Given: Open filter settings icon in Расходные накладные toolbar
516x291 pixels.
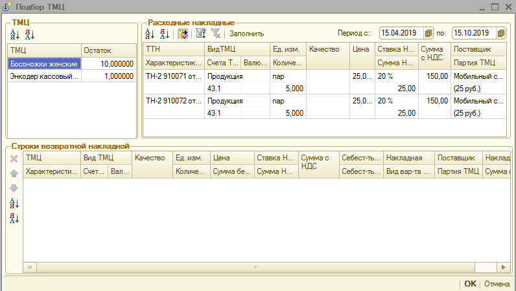Looking at the screenshot, I should [200, 33].
